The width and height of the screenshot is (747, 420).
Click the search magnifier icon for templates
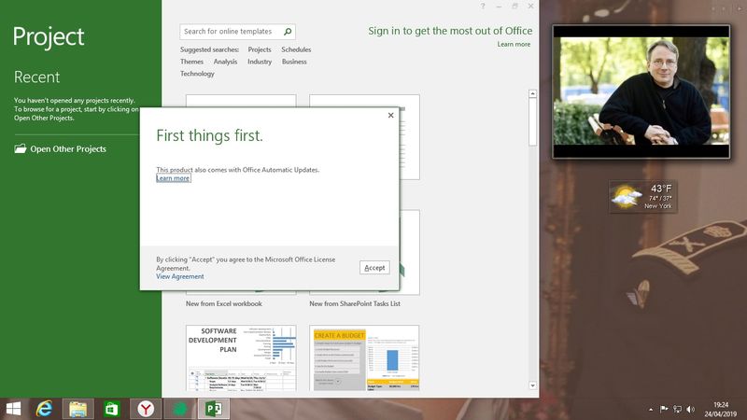(288, 32)
